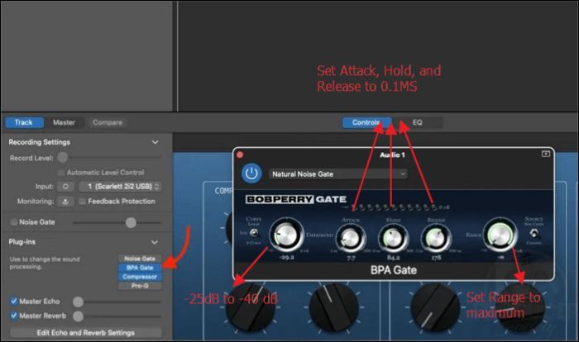This screenshot has height=342, width=579.
Task: Switch to the Master tab
Action: [64, 122]
